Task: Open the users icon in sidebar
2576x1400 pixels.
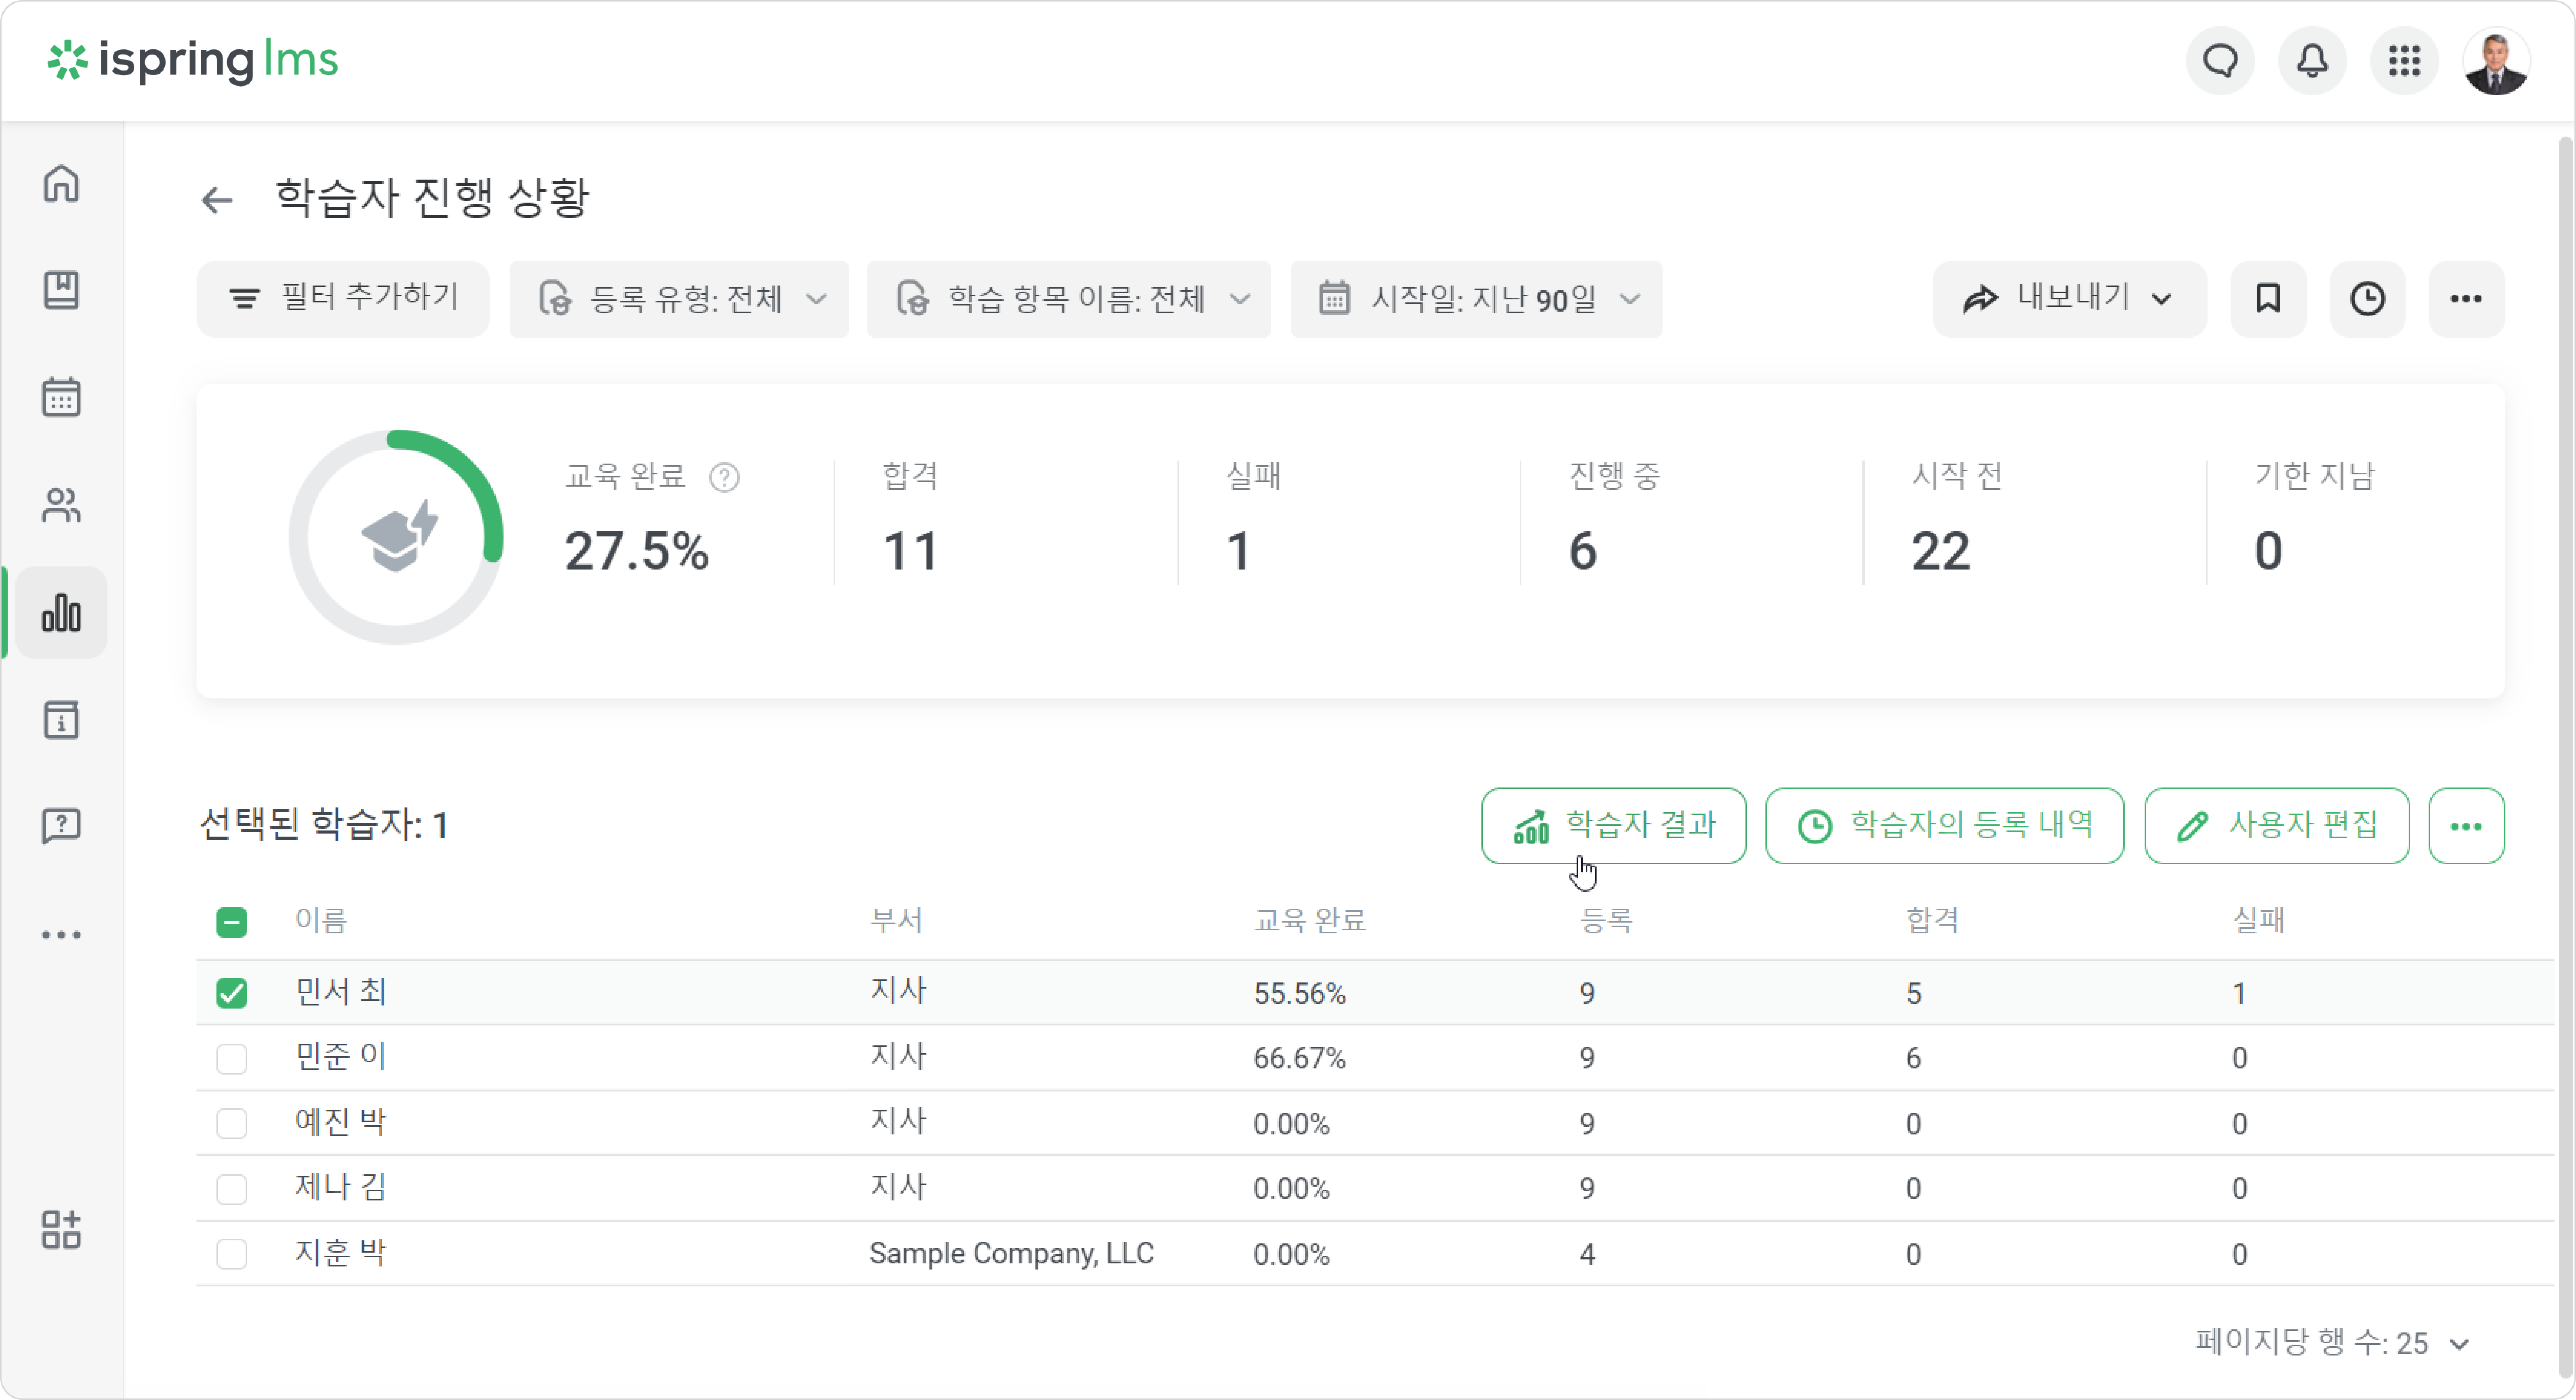Action: [x=61, y=505]
